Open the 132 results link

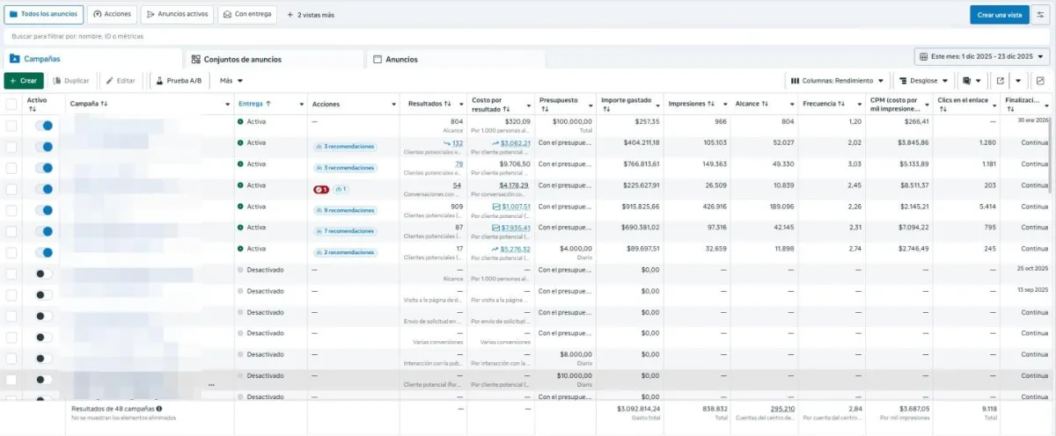(x=457, y=143)
